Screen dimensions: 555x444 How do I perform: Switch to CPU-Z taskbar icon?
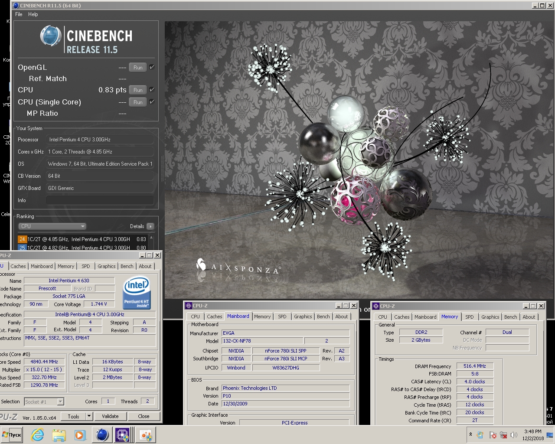[123, 435]
